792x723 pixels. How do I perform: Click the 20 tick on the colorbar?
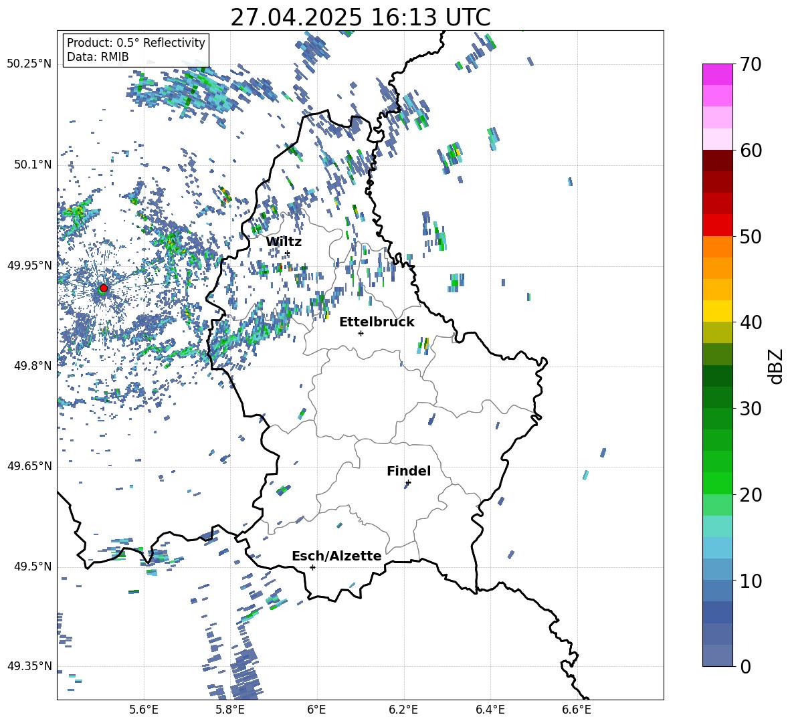(x=751, y=494)
